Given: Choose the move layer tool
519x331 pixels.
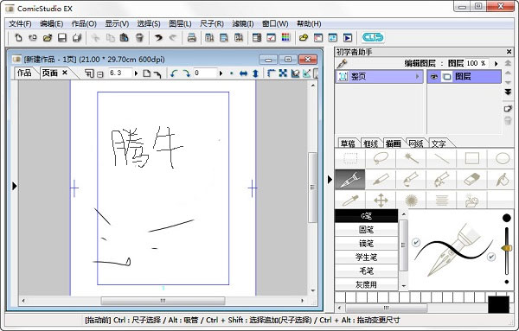Looking at the screenshot, I should pos(381,200).
